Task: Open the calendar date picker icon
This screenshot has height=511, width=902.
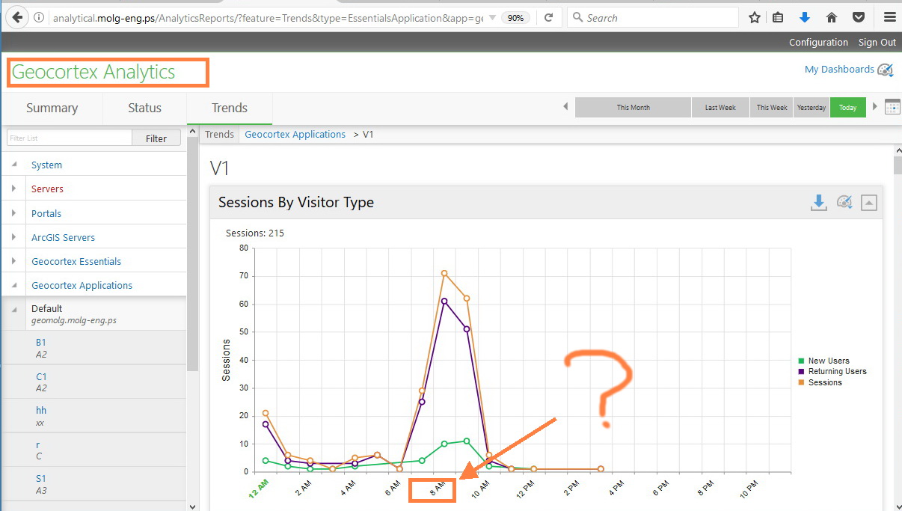Action: (892, 107)
